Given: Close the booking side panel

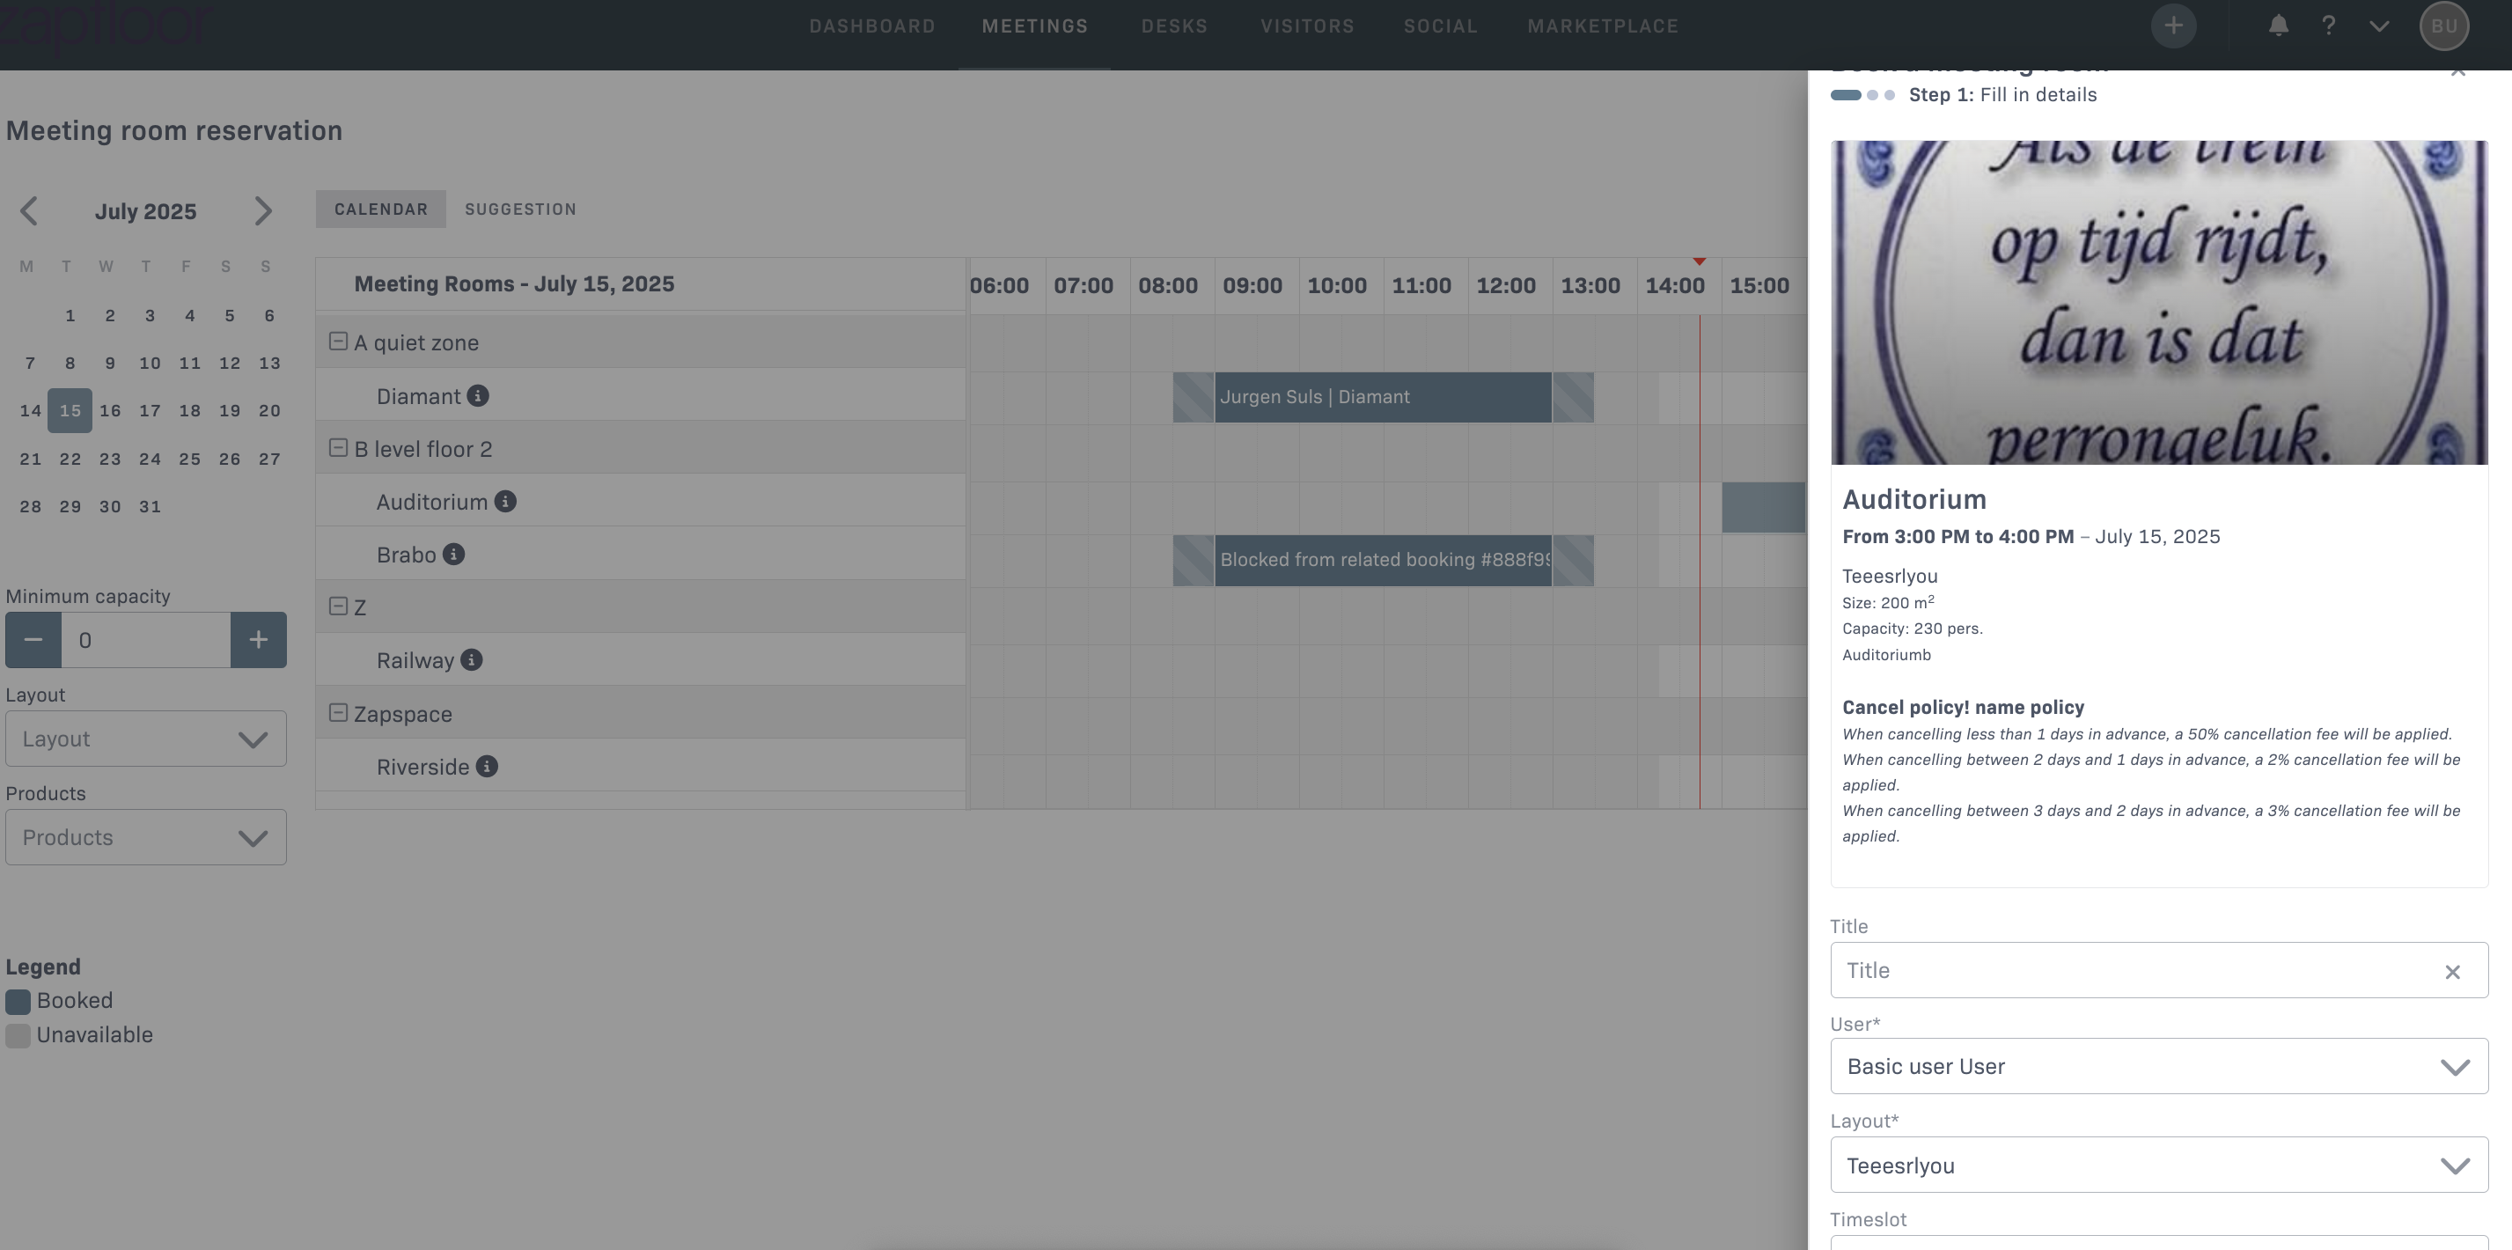Looking at the screenshot, I should coord(2457,70).
